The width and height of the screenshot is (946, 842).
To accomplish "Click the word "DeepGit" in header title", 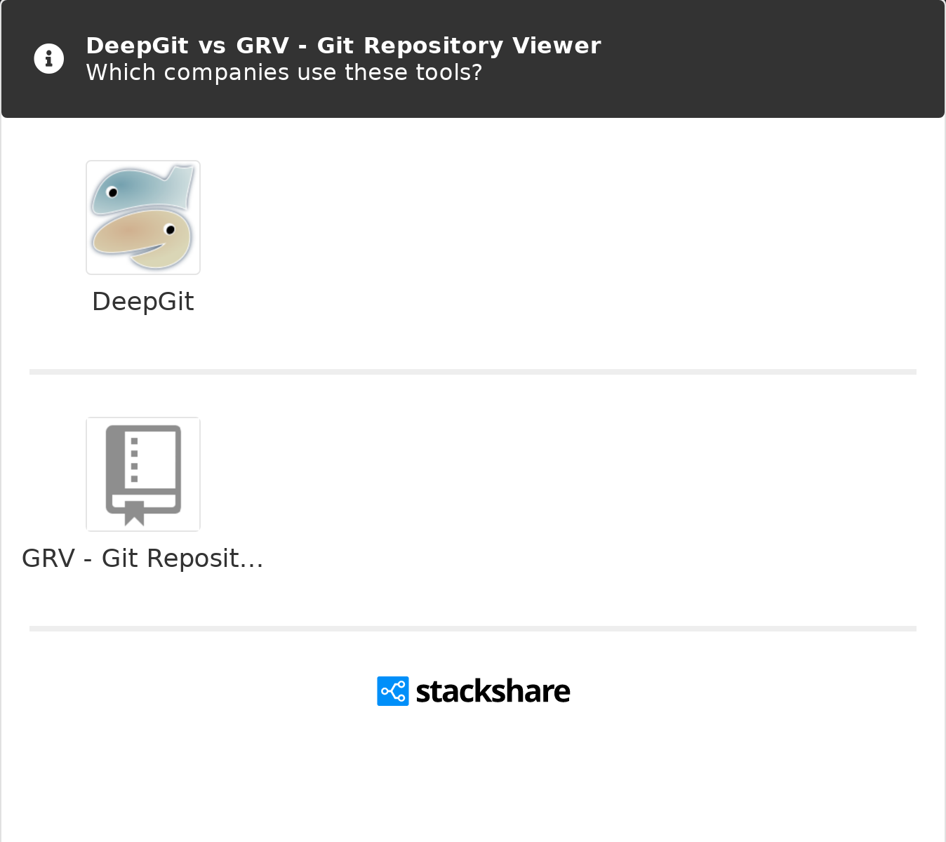I will (x=138, y=46).
